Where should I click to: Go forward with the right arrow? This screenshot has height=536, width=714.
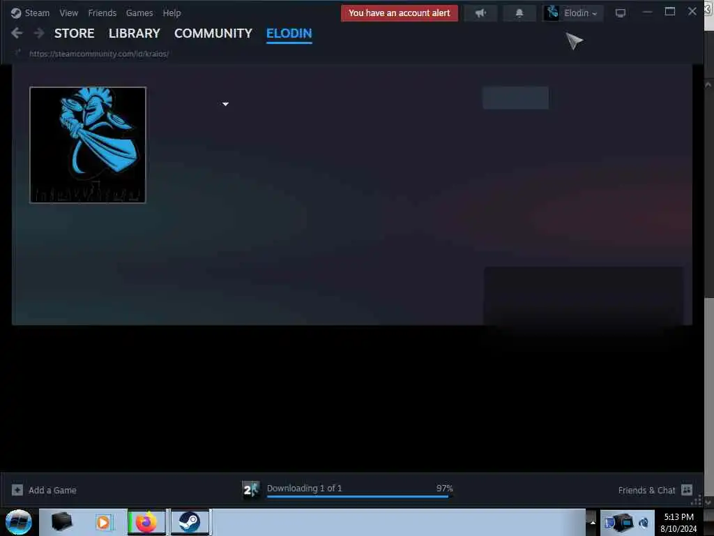coord(39,33)
